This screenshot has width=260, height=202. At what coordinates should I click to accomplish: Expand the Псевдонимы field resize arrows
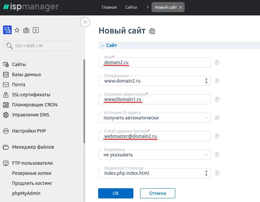(x=206, y=81)
